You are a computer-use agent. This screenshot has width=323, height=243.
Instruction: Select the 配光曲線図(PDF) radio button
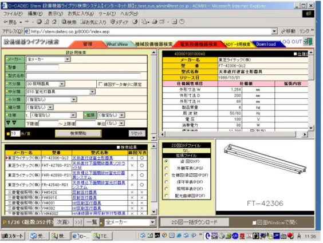click(166, 196)
